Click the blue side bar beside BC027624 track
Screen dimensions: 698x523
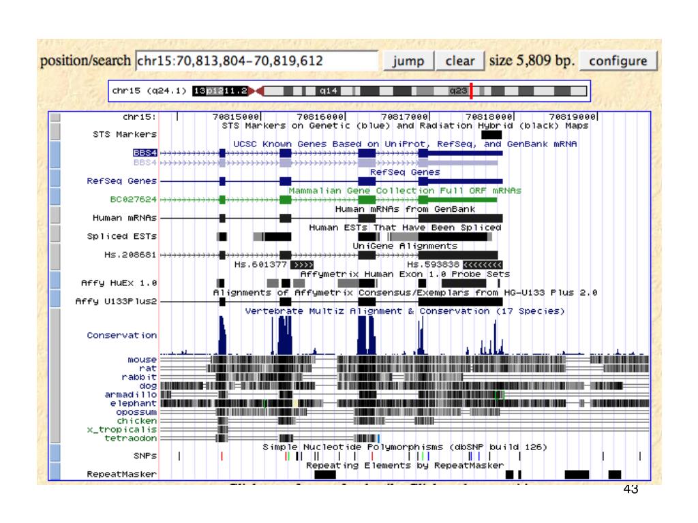(55, 200)
